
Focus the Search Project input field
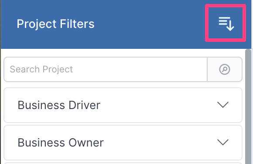tap(106, 69)
